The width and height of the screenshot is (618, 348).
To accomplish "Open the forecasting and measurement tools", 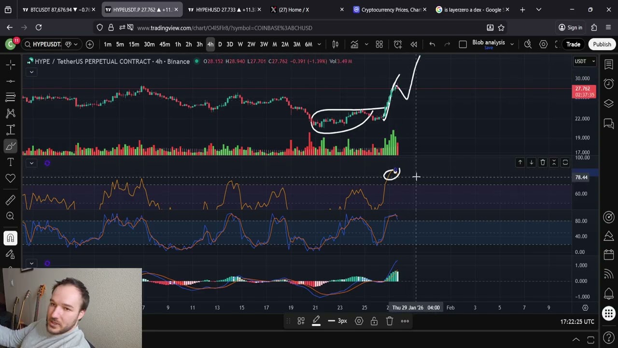I will tap(11, 130).
